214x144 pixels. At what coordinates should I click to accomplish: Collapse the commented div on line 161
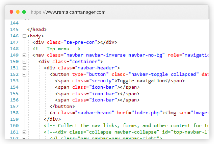(x=24, y=132)
